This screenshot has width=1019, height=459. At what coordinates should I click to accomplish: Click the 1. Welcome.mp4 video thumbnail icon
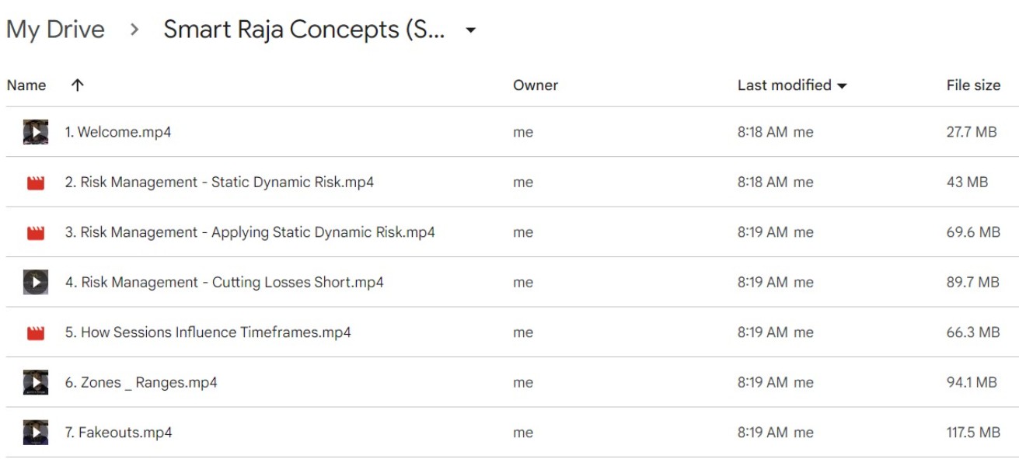[x=36, y=132]
